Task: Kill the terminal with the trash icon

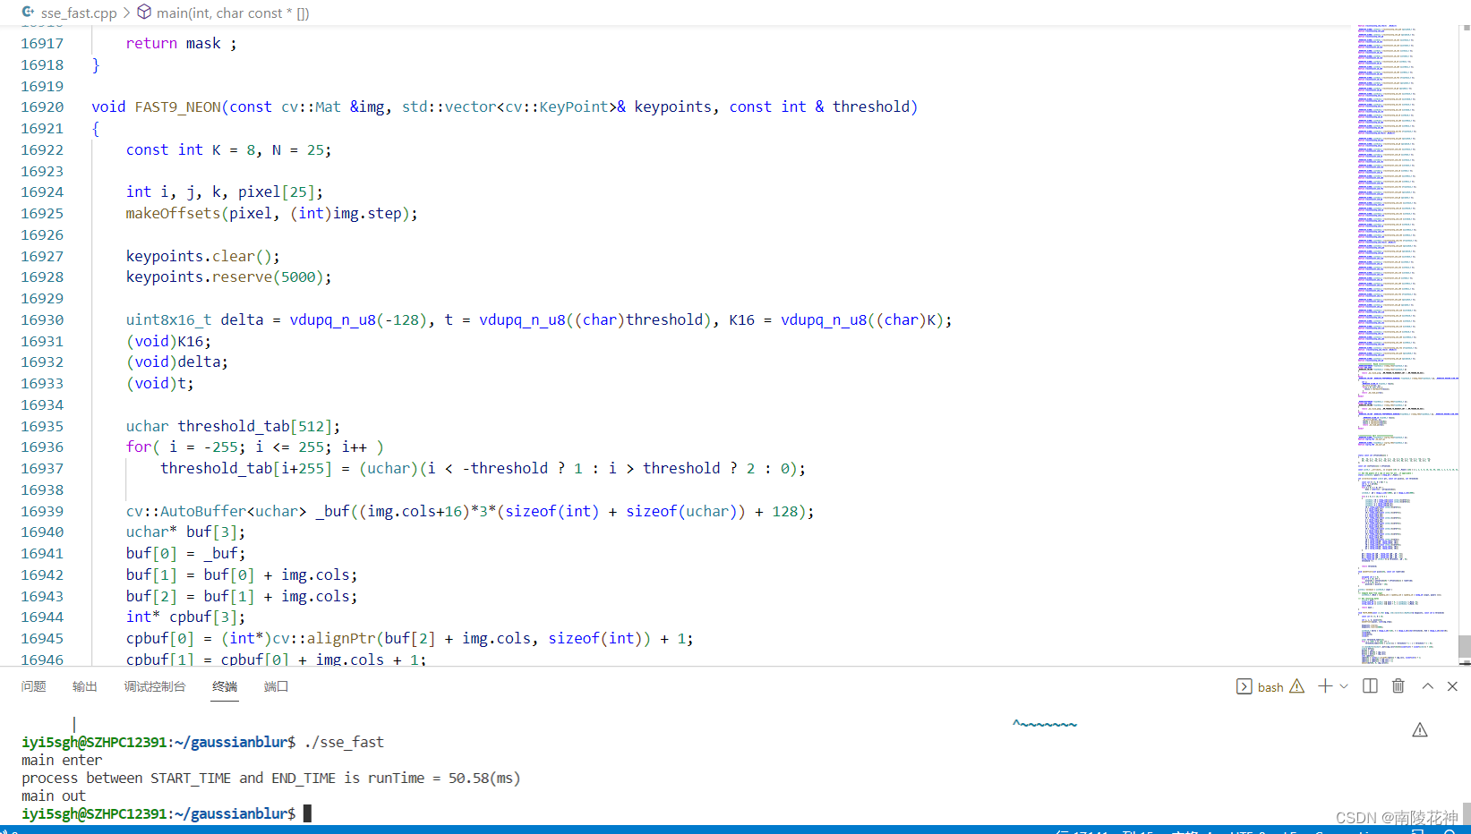Action: click(x=1398, y=685)
